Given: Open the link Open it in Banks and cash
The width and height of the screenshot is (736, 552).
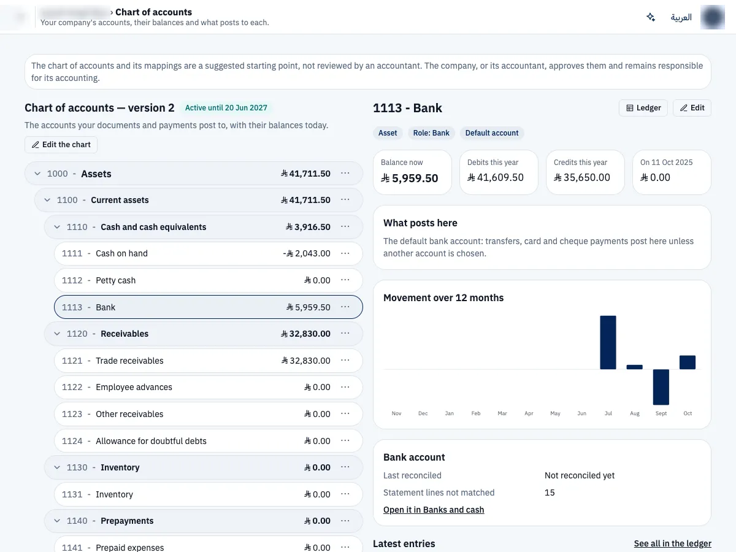Looking at the screenshot, I should pos(434,510).
